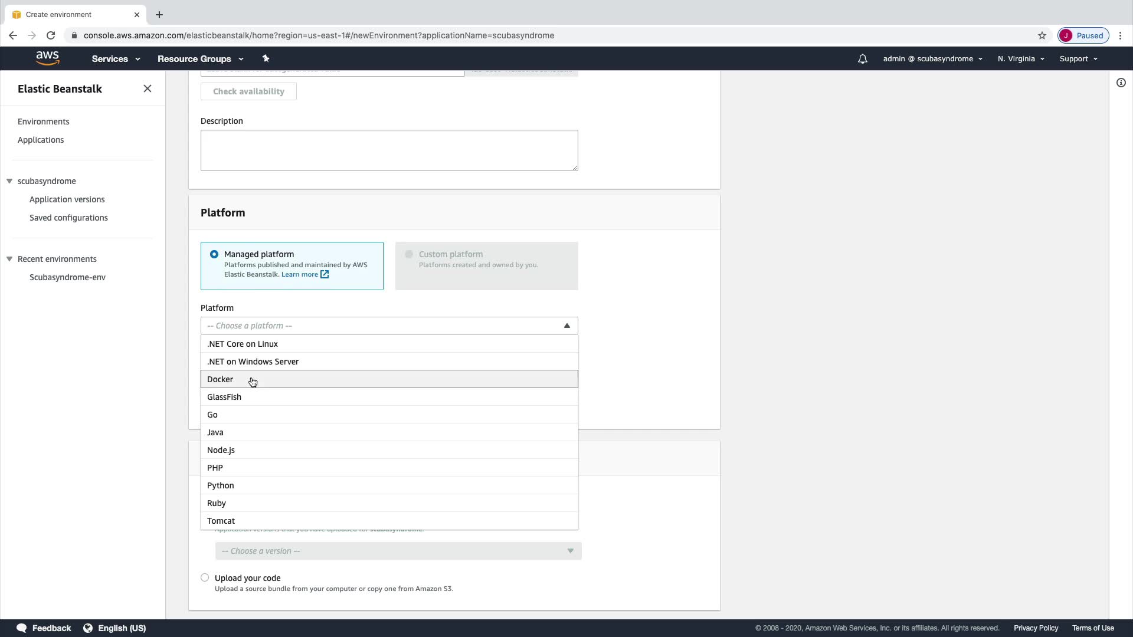Collapse the Platform dropdown arrow
The width and height of the screenshot is (1133, 637).
pos(566,326)
